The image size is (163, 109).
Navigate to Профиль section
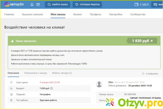click(96, 15)
